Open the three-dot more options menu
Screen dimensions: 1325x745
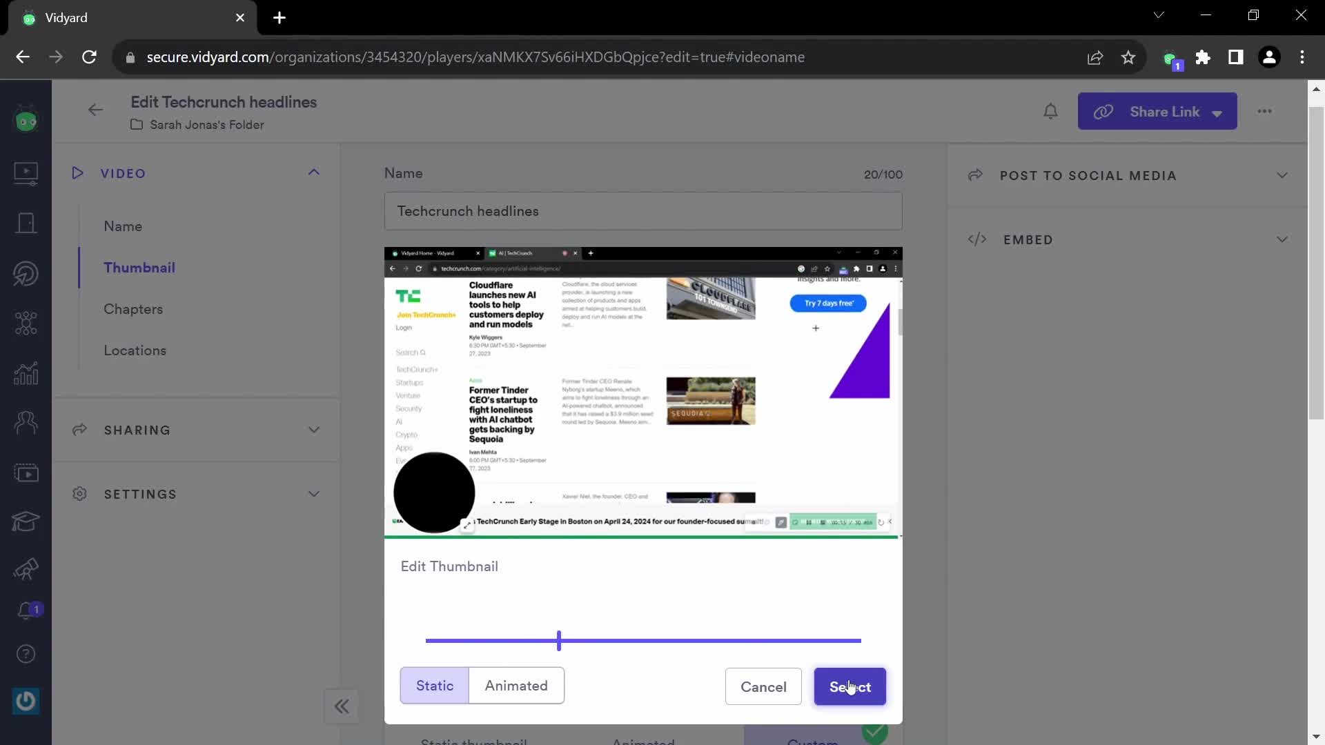pos(1264,111)
